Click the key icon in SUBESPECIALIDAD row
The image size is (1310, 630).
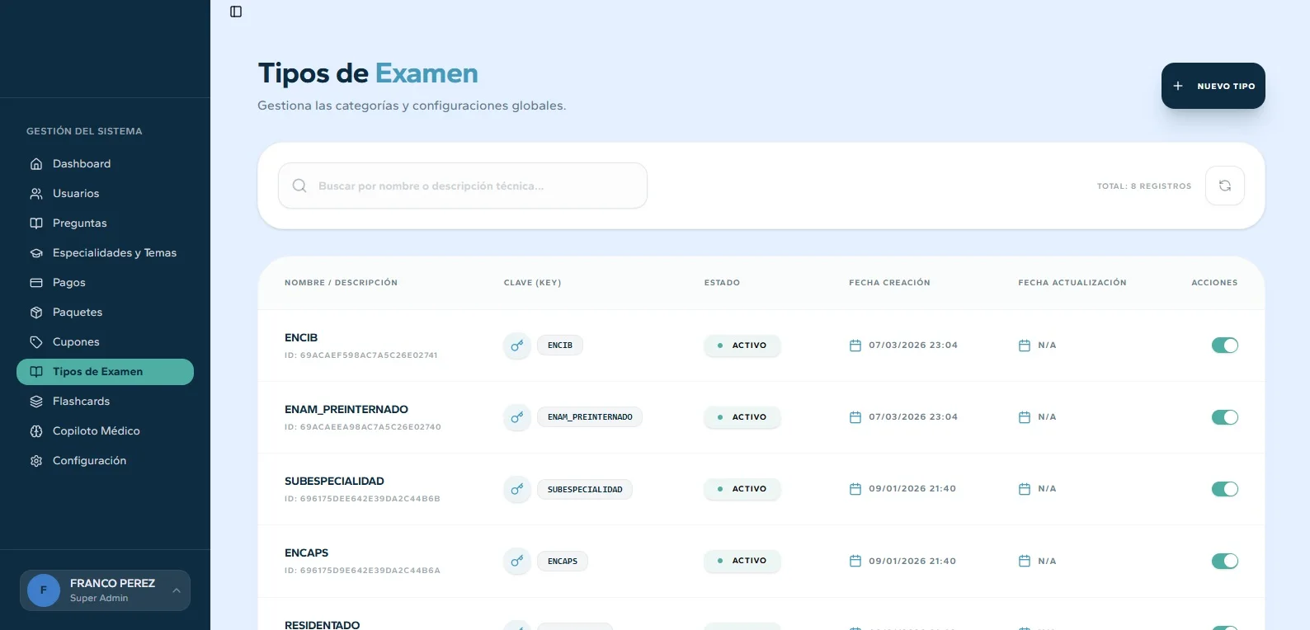coord(517,489)
